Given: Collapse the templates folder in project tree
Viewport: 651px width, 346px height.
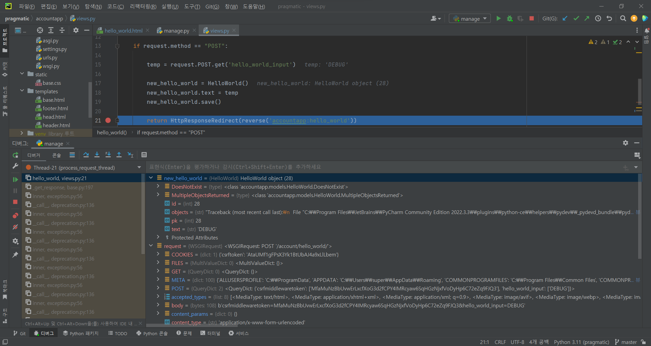Looking at the screenshot, I should pyautogui.click(x=22, y=91).
